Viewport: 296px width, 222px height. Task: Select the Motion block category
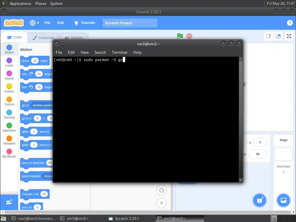pyautogui.click(x=9, y=49)
